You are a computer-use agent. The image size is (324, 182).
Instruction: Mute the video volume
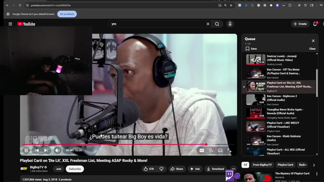tap(57, 150)
